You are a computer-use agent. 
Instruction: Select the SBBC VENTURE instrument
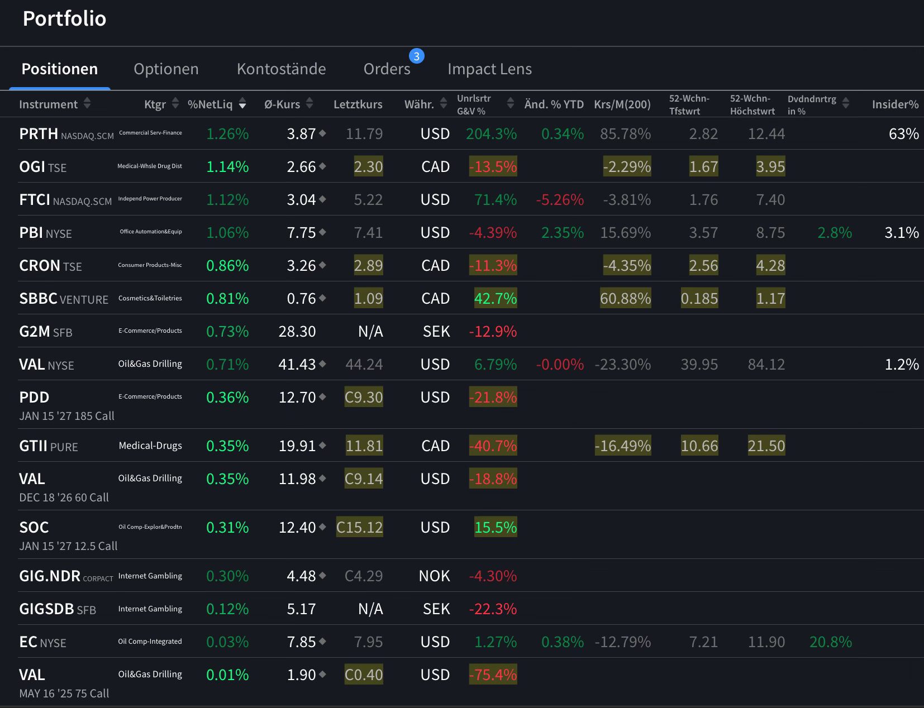click(x=64, y=299)
